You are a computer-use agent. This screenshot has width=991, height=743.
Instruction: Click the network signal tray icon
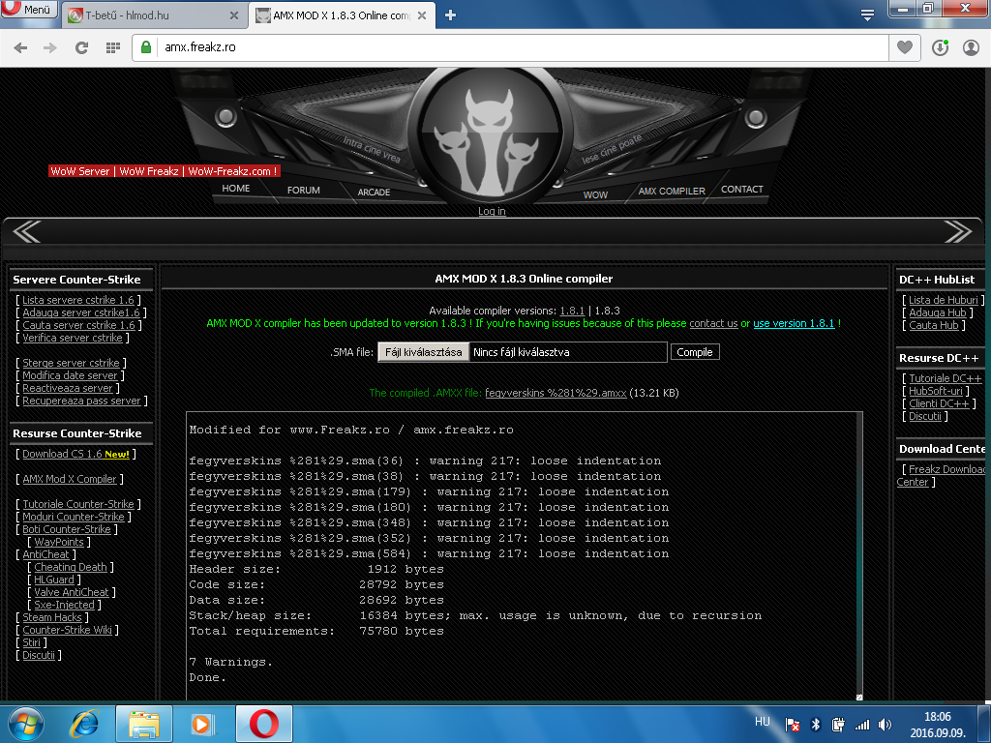[x=862, y=725]
